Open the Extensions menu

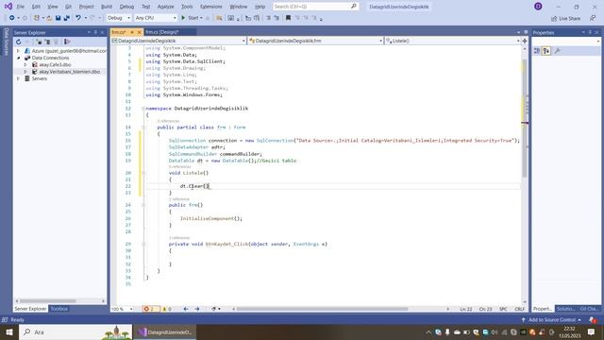click(211, 7)
